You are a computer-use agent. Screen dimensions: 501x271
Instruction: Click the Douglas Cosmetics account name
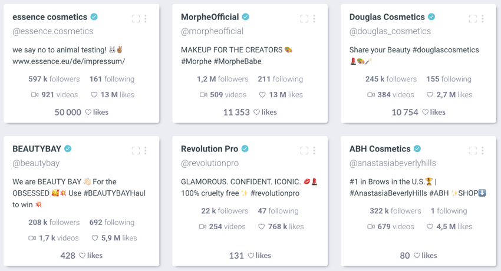tap(387, 17)
